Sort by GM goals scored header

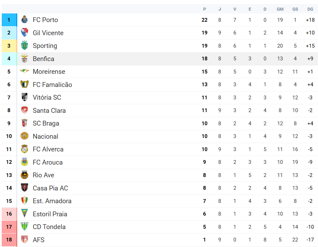point(280,9)
